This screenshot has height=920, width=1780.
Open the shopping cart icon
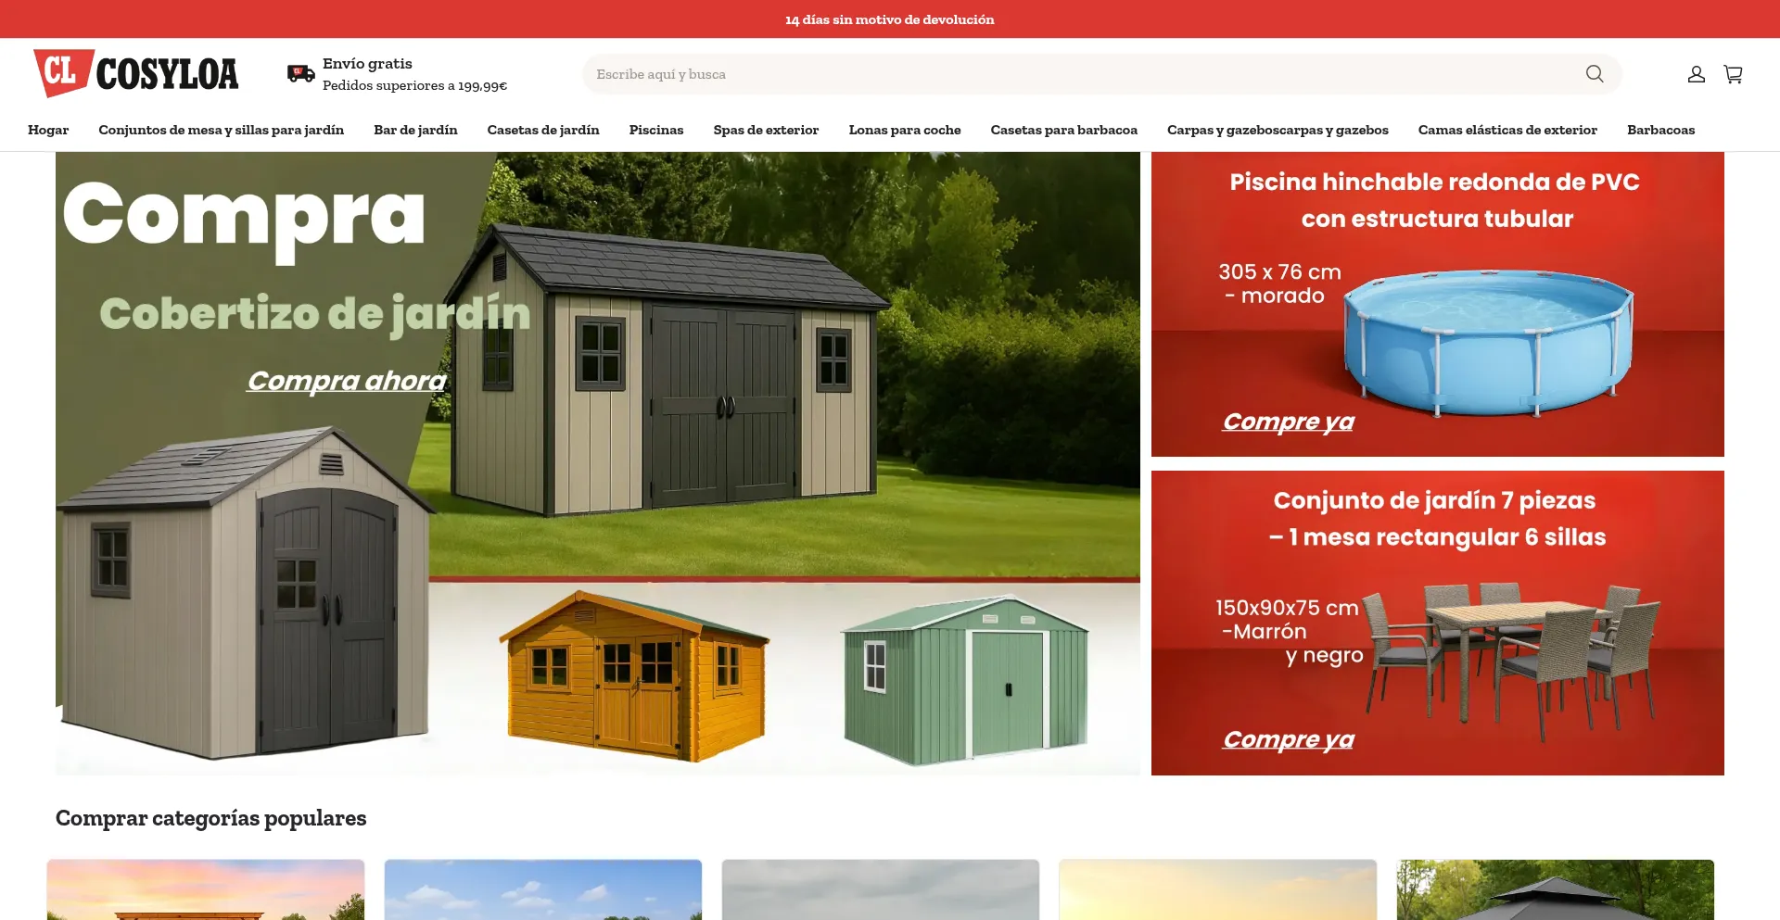(x=1733, y=74)
